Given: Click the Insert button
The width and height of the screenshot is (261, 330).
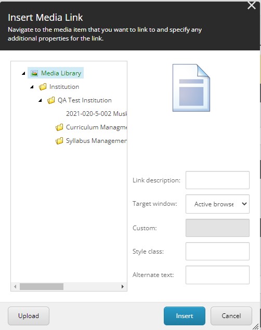Looking at the screenshot, I should 185,316.
